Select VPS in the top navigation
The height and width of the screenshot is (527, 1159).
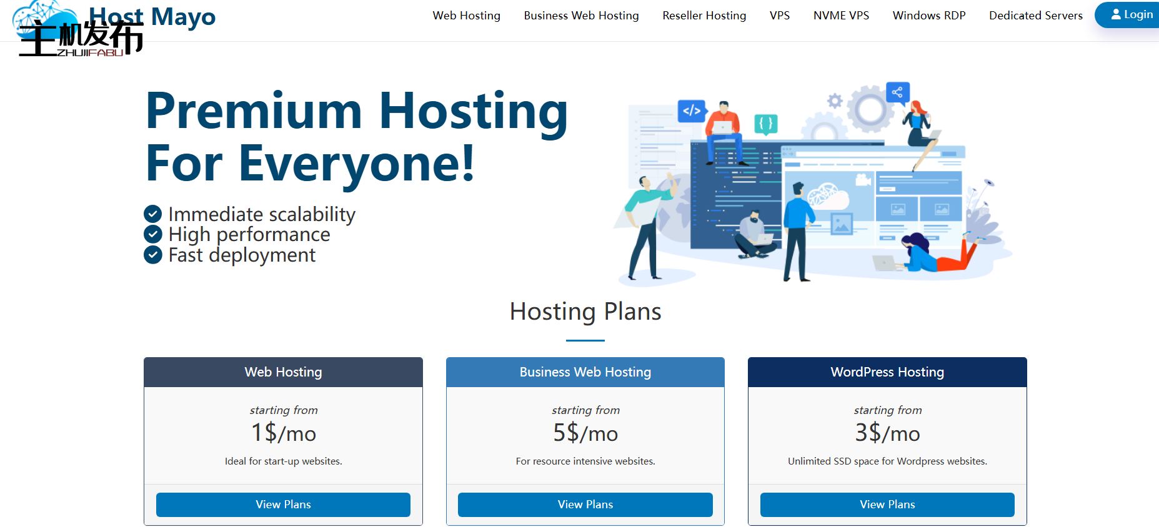(x=779, y=16)
